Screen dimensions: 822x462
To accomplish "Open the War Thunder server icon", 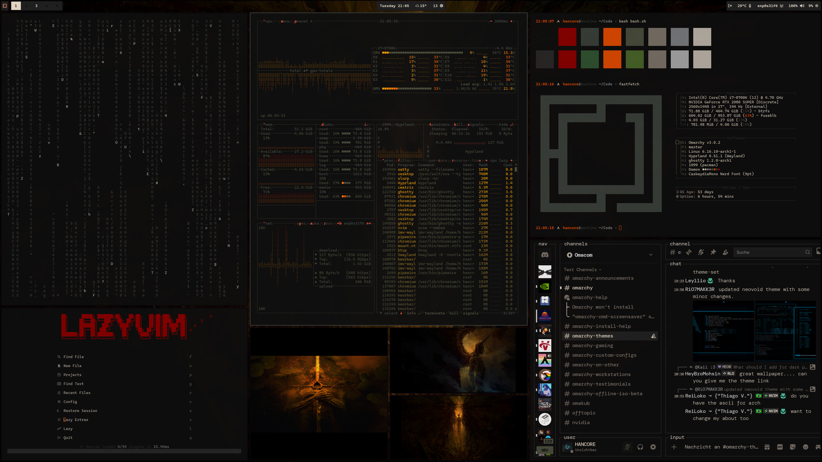I will [x=545, y=404].
